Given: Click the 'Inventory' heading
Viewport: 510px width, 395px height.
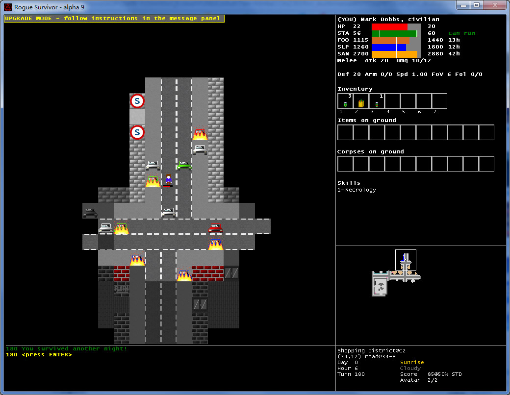Looking at the screenshot, I should point(355,89).
